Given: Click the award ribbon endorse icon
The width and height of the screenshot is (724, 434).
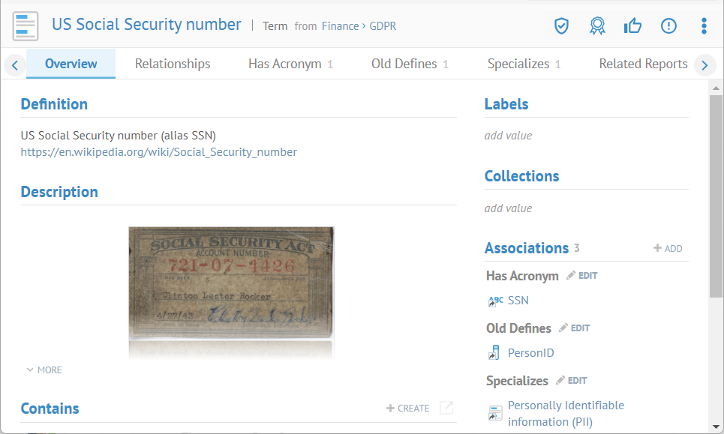Looking at the screenshot, I should click(597, 26).
